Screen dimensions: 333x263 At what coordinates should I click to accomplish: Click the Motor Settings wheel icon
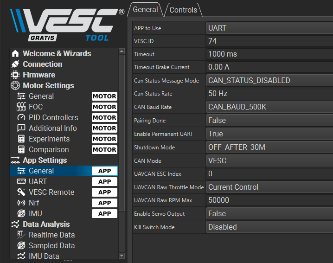click(15, 85)
